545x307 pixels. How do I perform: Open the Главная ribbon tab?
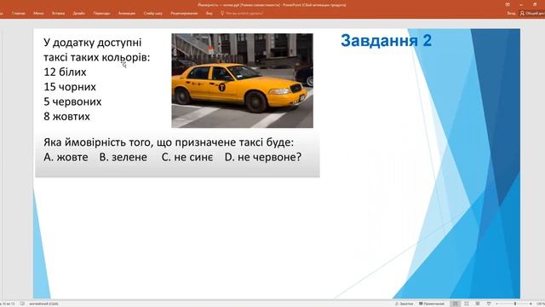point(19,14)
